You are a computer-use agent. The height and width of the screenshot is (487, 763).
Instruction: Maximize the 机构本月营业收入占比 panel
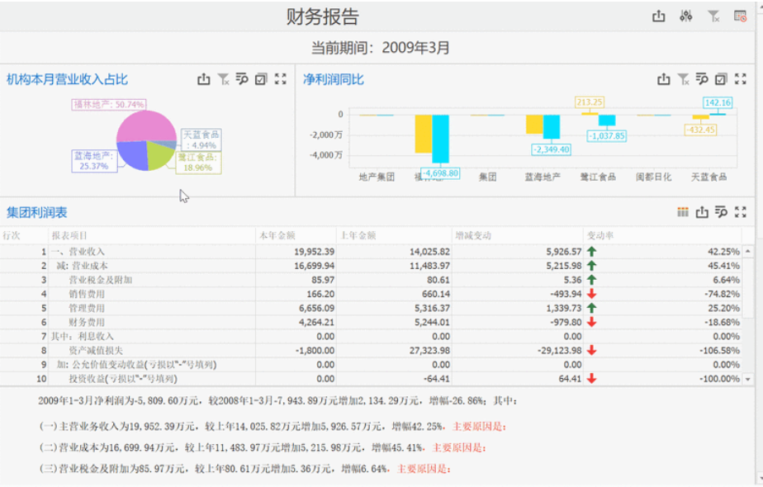click(x=280, y=78)
